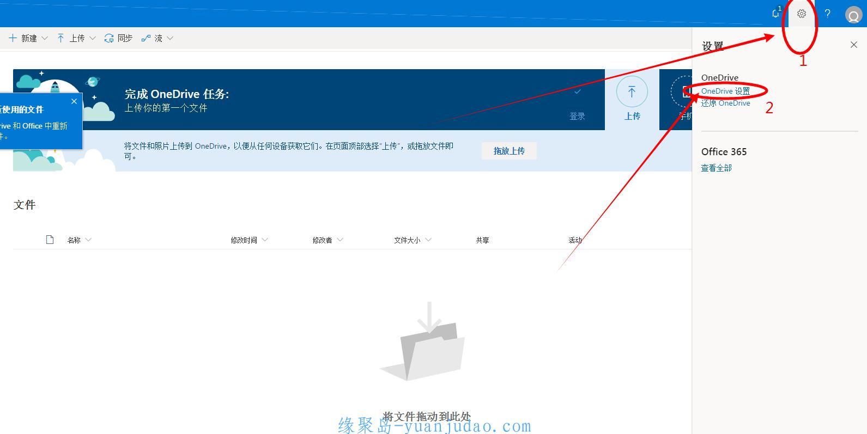This screenshot has height=434, width=867.
Task: Click the 流 flow icon
Action: pos(145,38)
